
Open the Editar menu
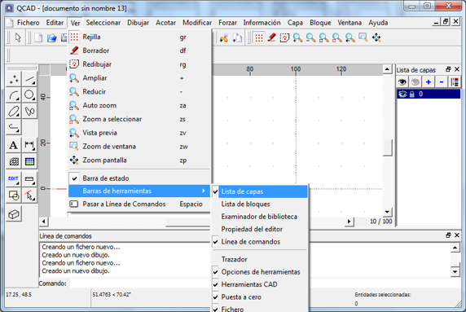click(55, 23)
